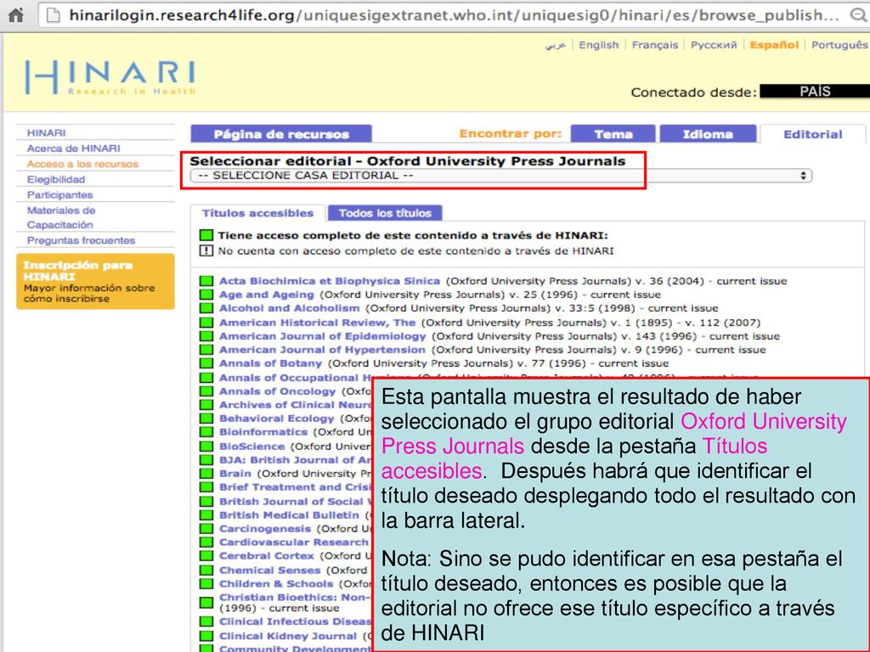
Task: Open Clinical Kidney Journal
Action: click(x=288, y=637)
